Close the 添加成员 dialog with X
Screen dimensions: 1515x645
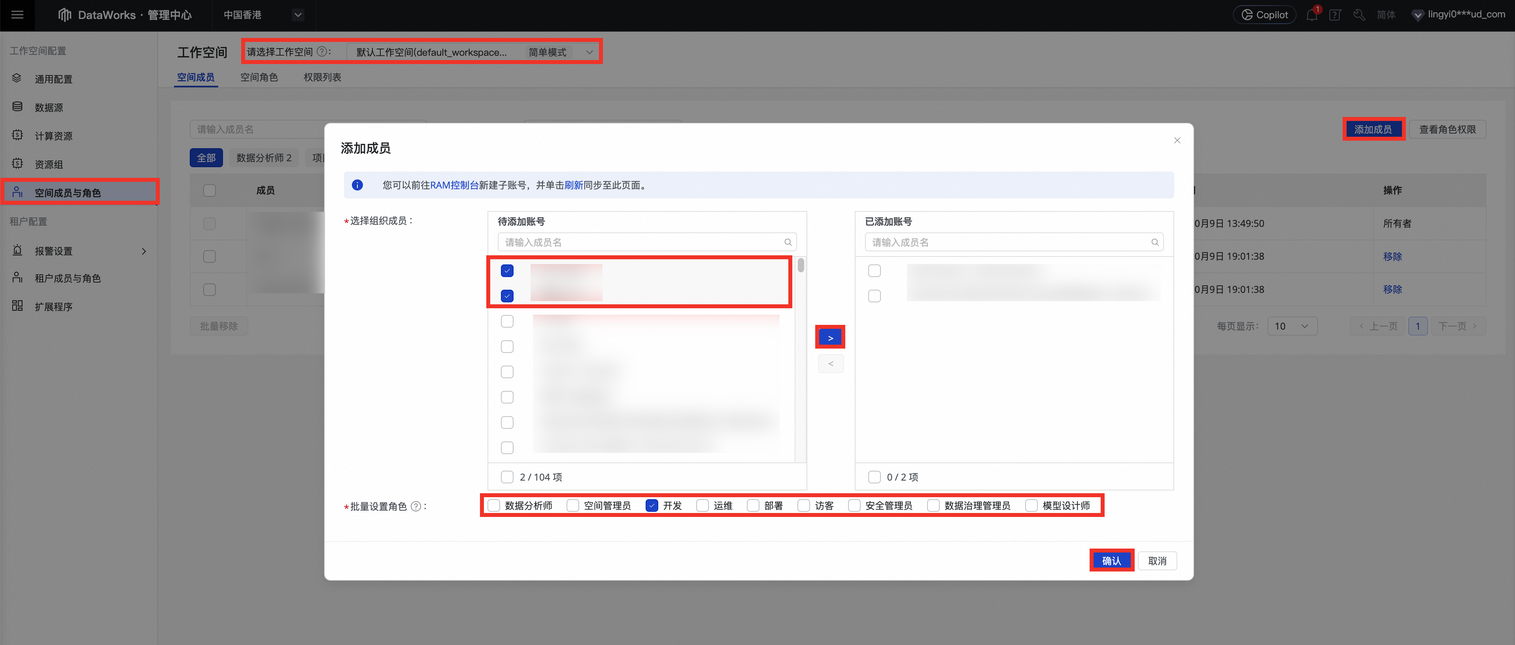click(x=1177, y=140)
